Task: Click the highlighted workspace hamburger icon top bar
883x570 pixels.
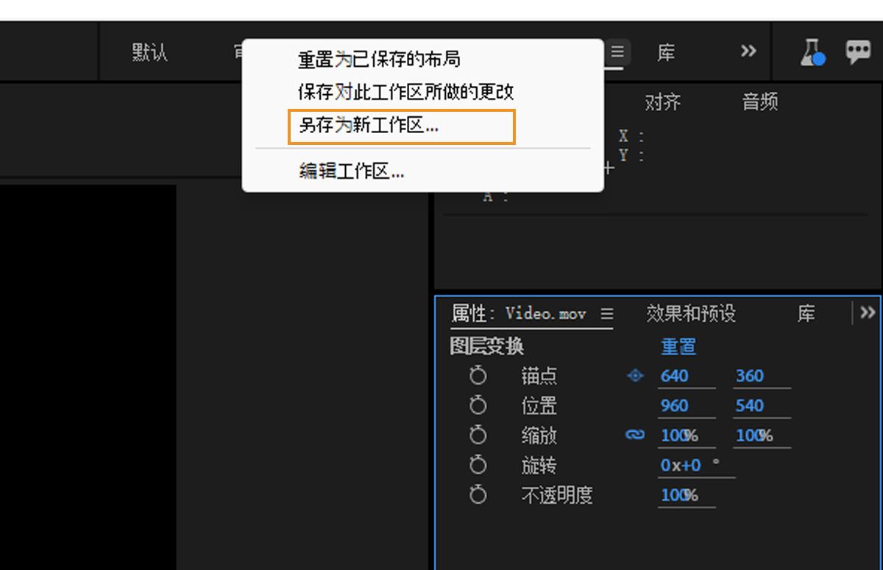Action: (617, 51)
